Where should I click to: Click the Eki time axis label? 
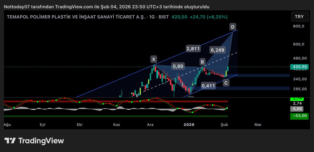click(x=79, y=125)
